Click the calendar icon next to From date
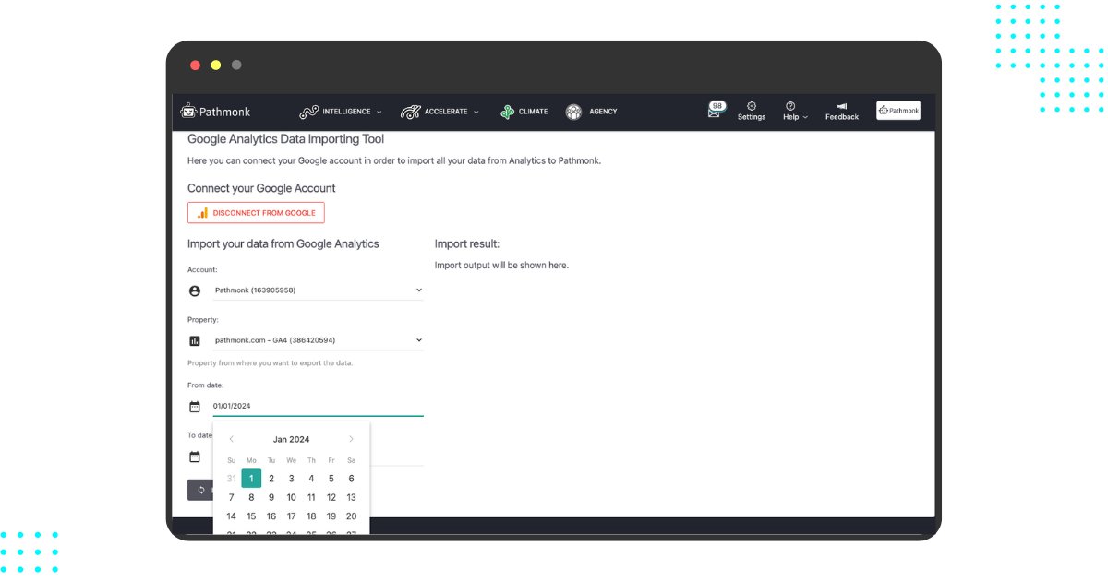The image size is (1108, 581). [x=195, y=406]
